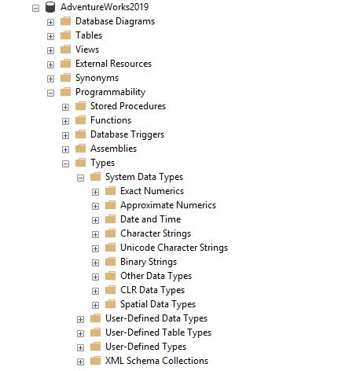Screen dimensions: 352x371
Task: Select the Spatial Data Types label
Action: click(x=158, y=304)
